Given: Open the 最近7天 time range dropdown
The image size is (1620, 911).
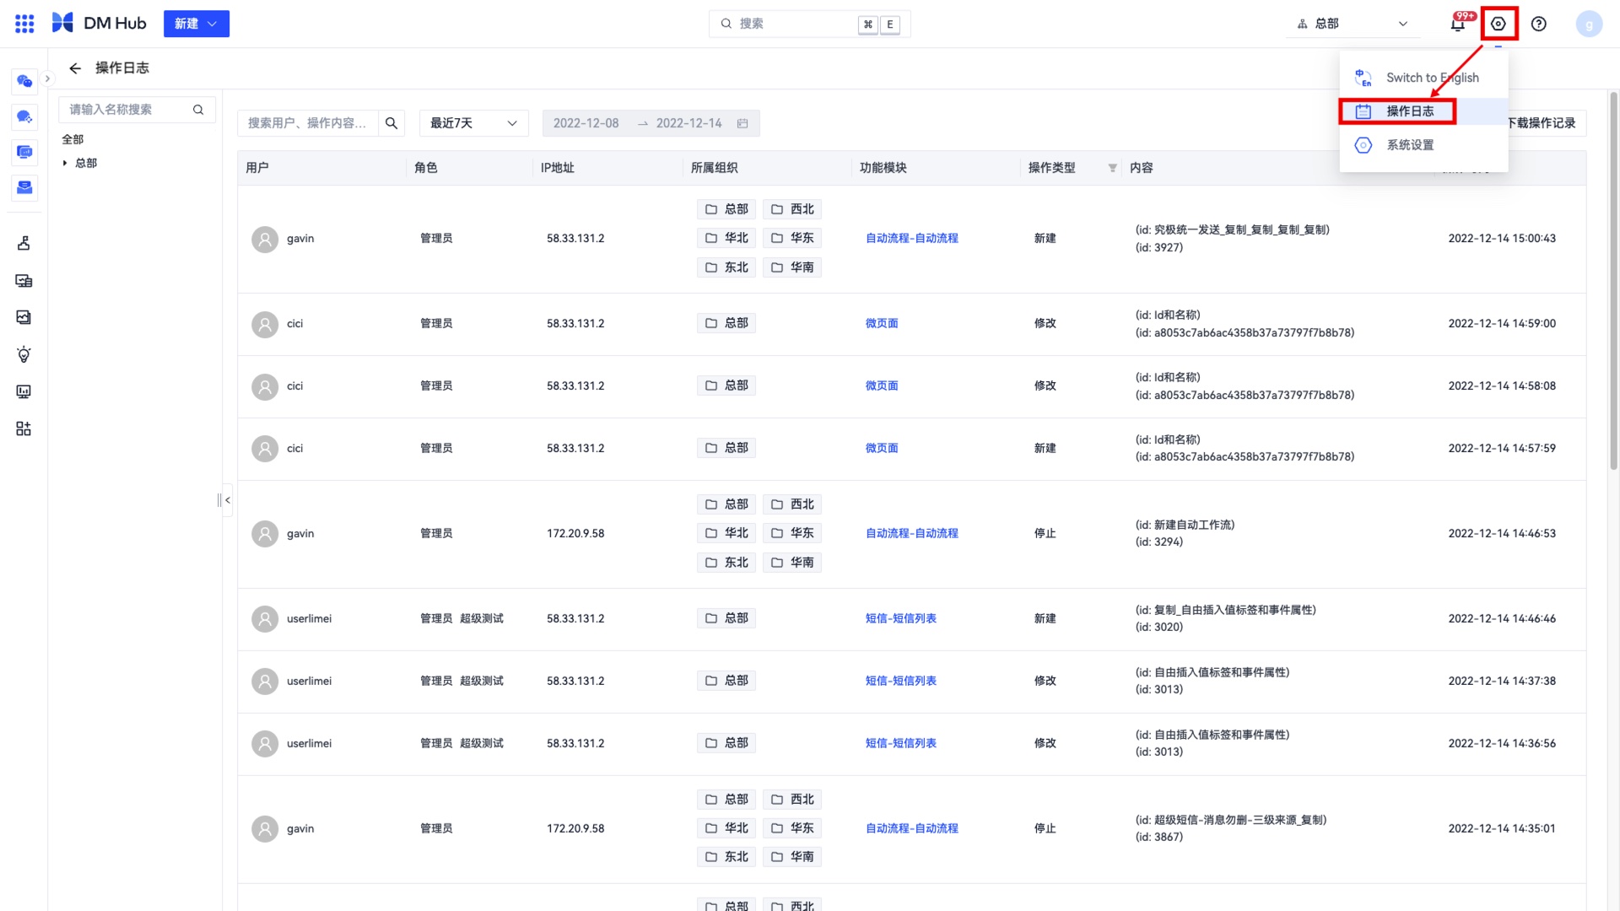Looking at the screenshot, I should [x=473, y=123].
